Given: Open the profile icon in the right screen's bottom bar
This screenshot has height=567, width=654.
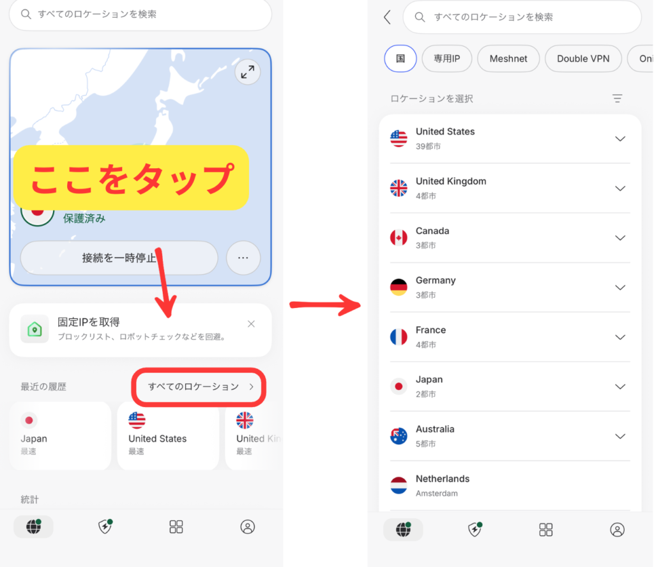Looking at the screenshot, I should 617,529.
